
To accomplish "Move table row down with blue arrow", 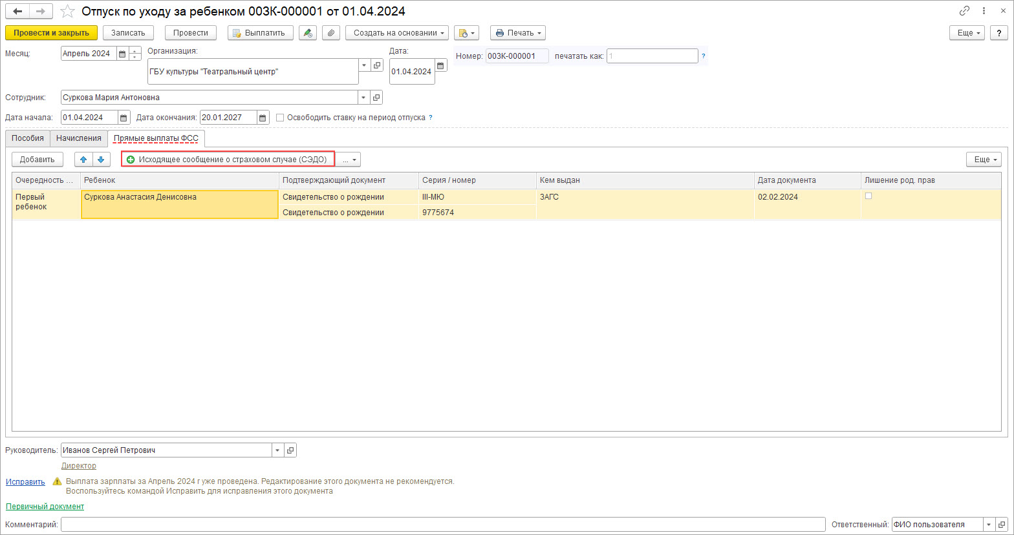I will pyautogui.click(x=100, y=160).
